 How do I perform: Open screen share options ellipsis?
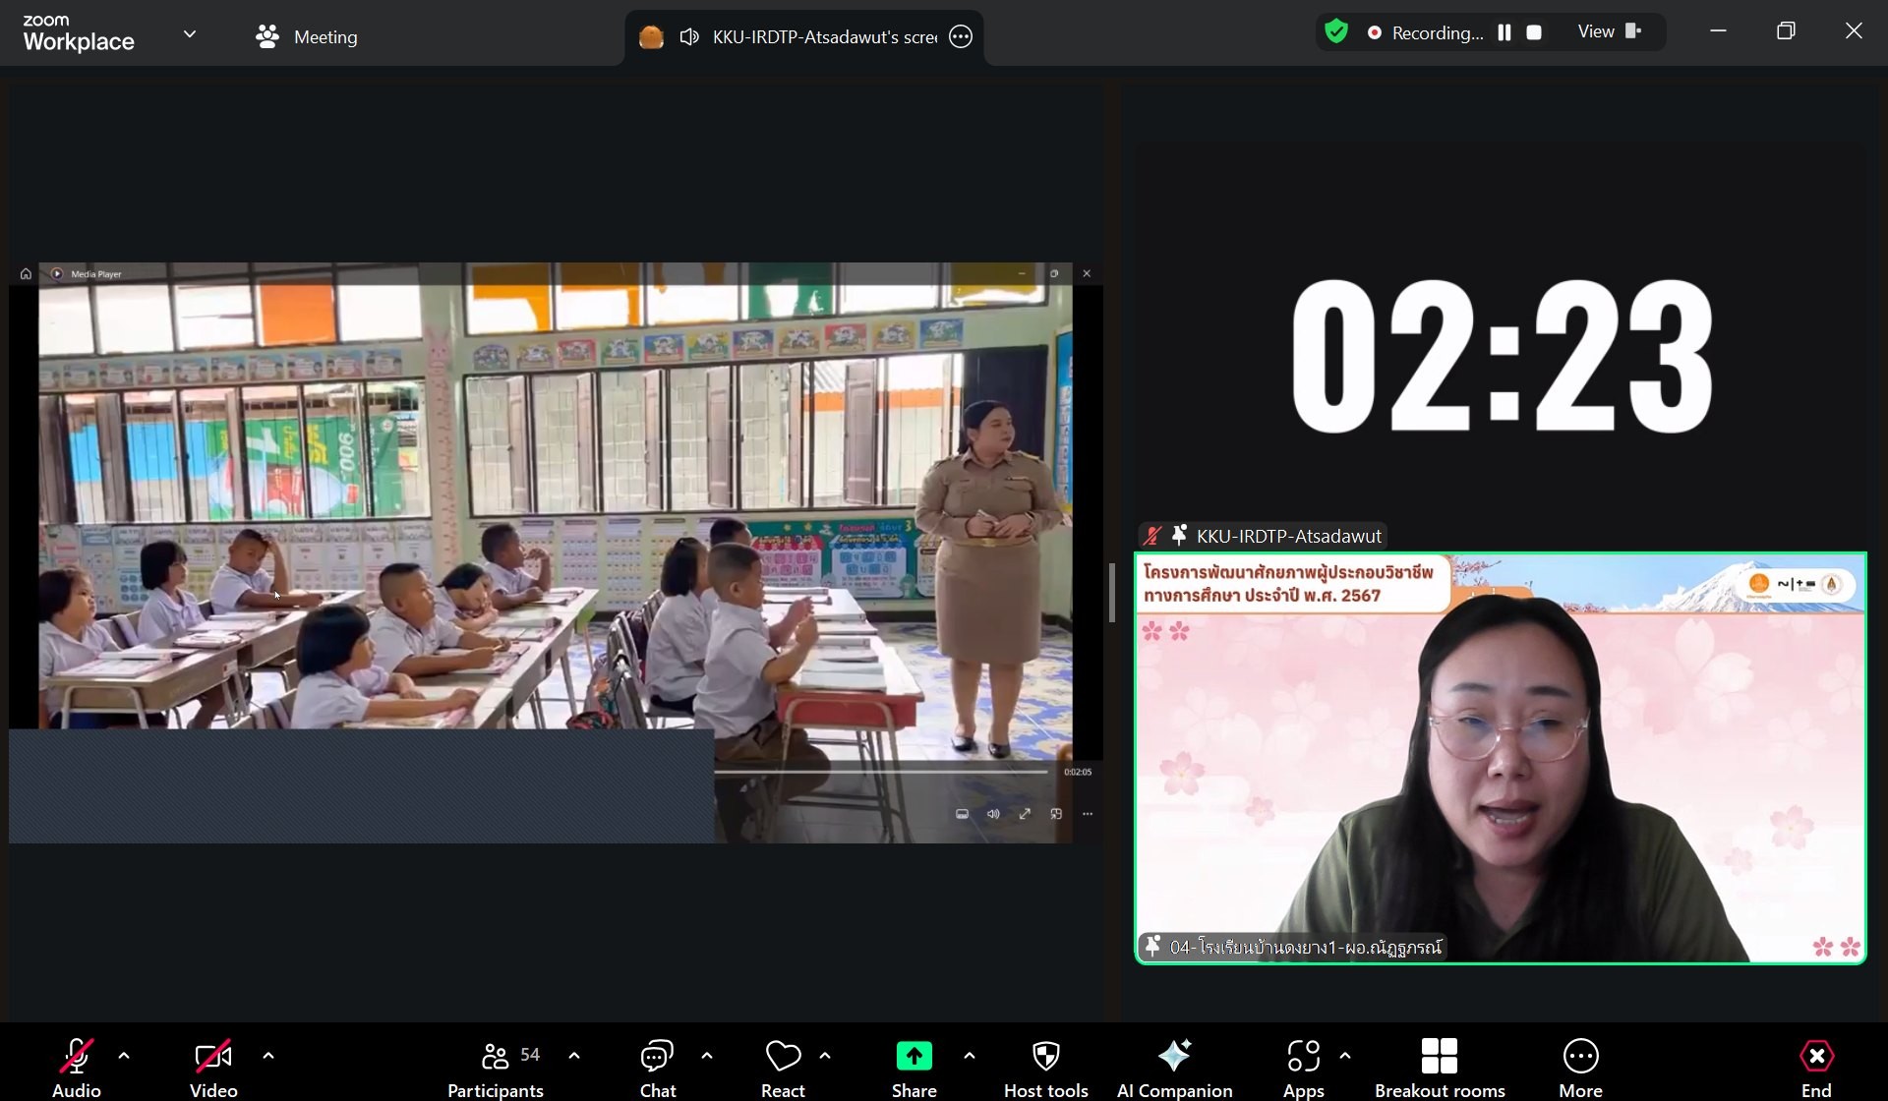tap(961, 37)
